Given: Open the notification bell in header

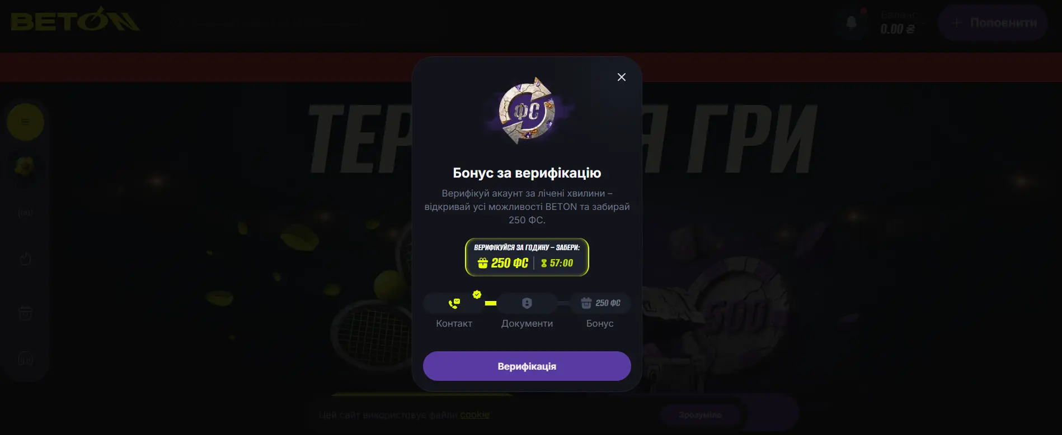Looking at the screenshot, I should point(851,23).
